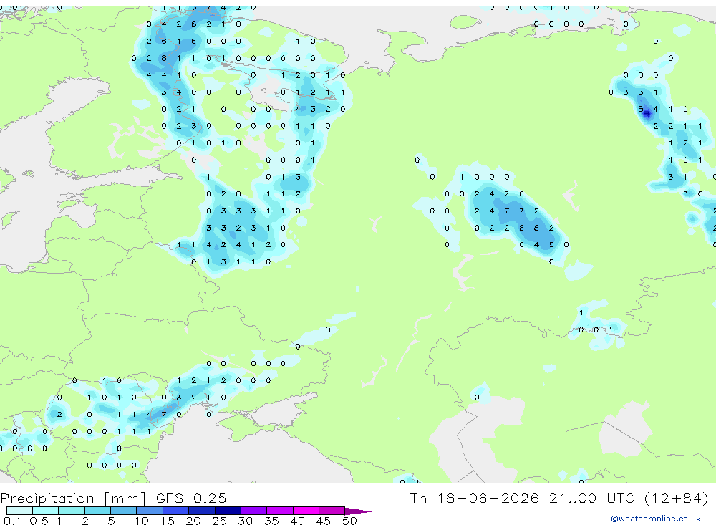Screen dimensions: 716x525
Task: Click the 'Precipitation [mm]' title text
Action: coord(73,498)
